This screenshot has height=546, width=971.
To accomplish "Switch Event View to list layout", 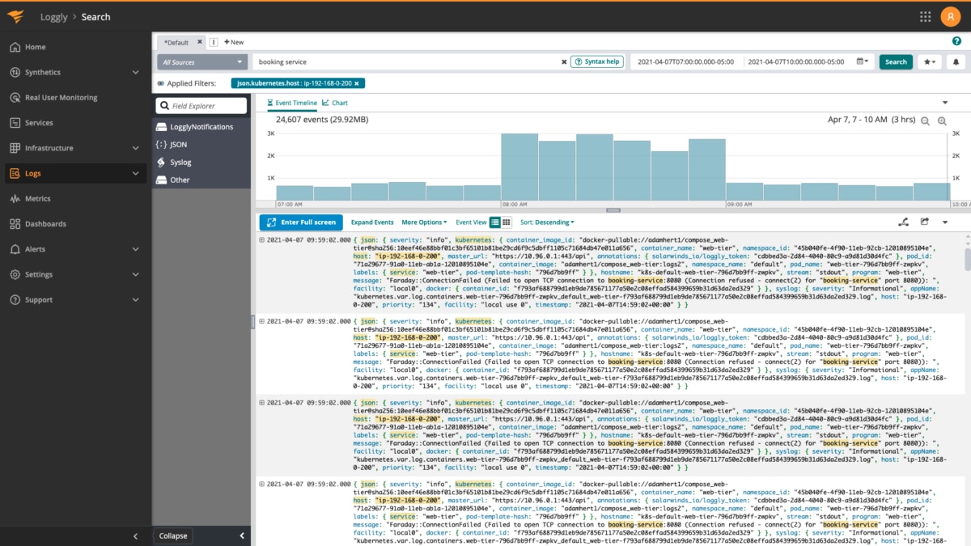I will [495, 222].
